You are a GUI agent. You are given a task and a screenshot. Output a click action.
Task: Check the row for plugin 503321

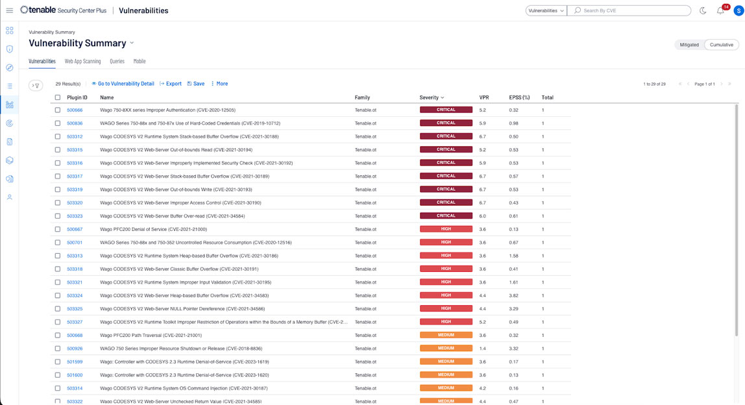click(x=58, y=282)
